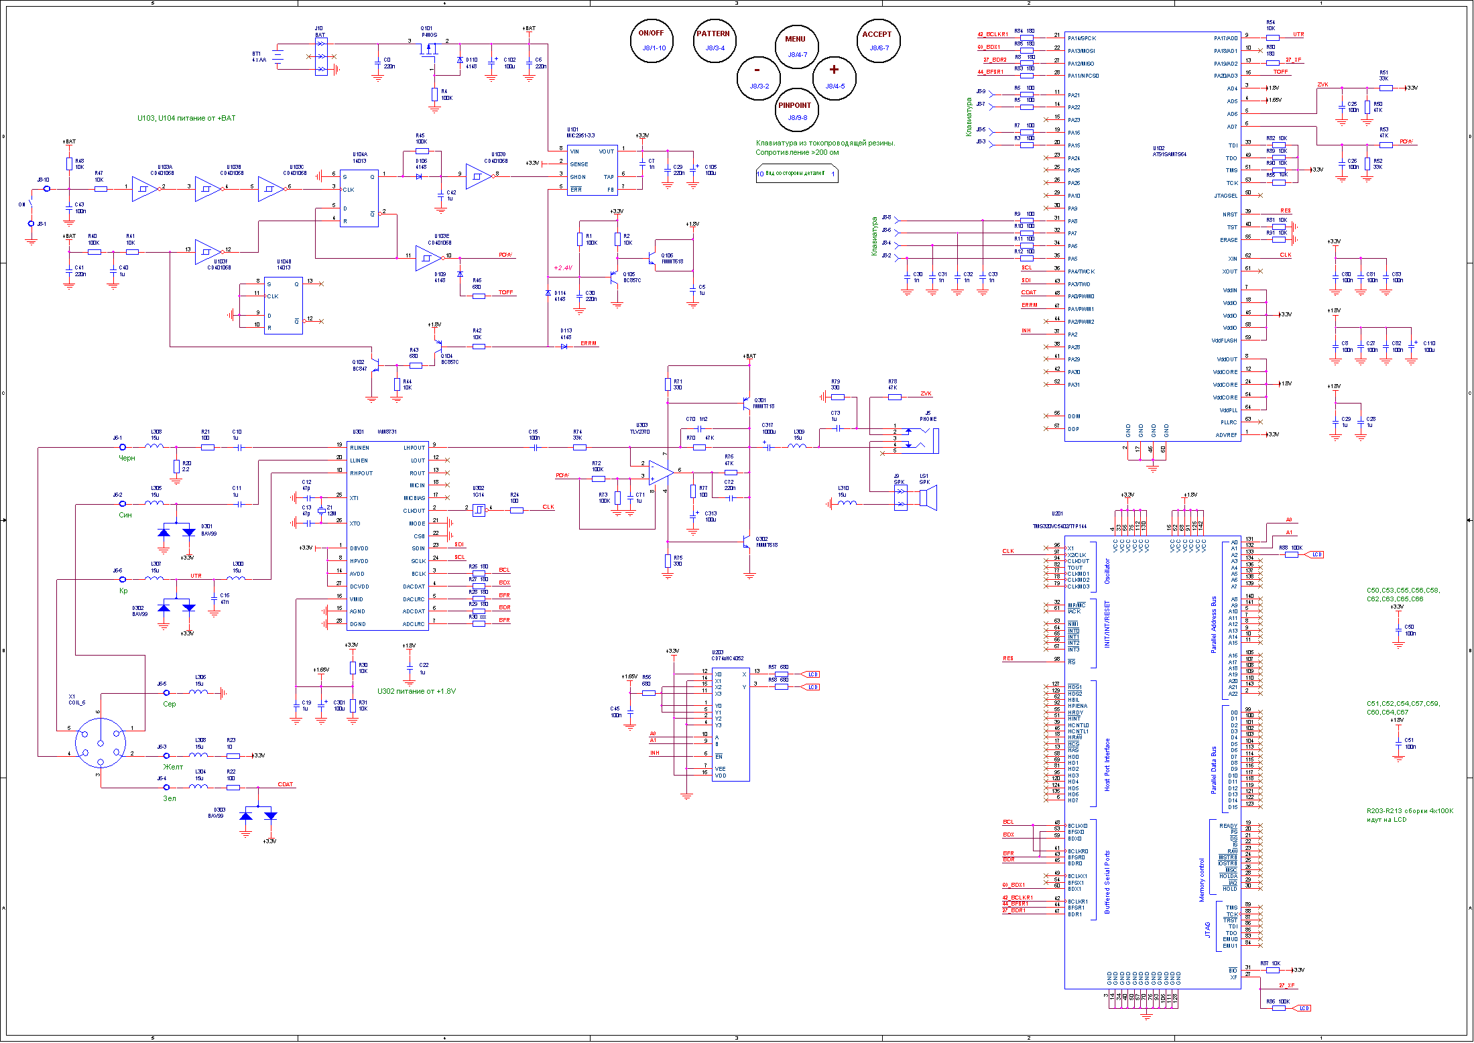
Task: Click the U203 CD74HC4052 multiplexer block
Action: pos(731,724)
